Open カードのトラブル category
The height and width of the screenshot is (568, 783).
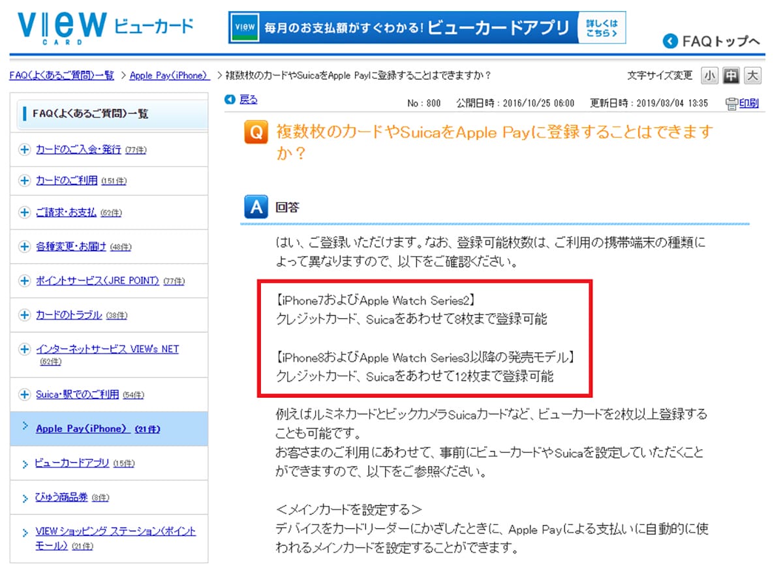click(x=69, y=315)
